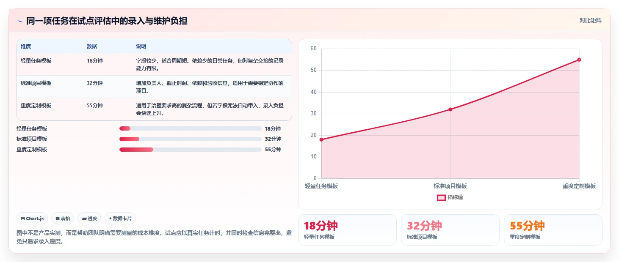This screenshot has height=262, width=619.
Task: Click the 标准项目模板 x-axis label on chart
Action: click(x=450, y=186)
